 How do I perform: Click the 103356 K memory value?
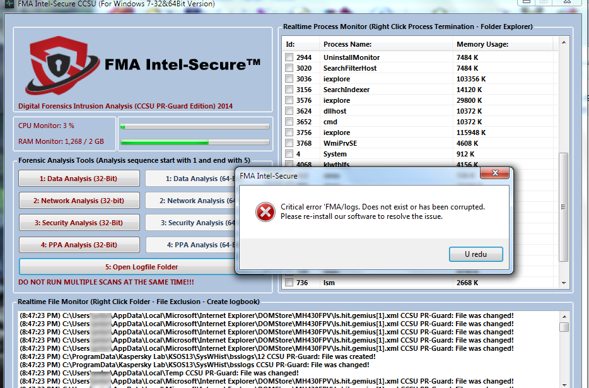pos(471,79)
